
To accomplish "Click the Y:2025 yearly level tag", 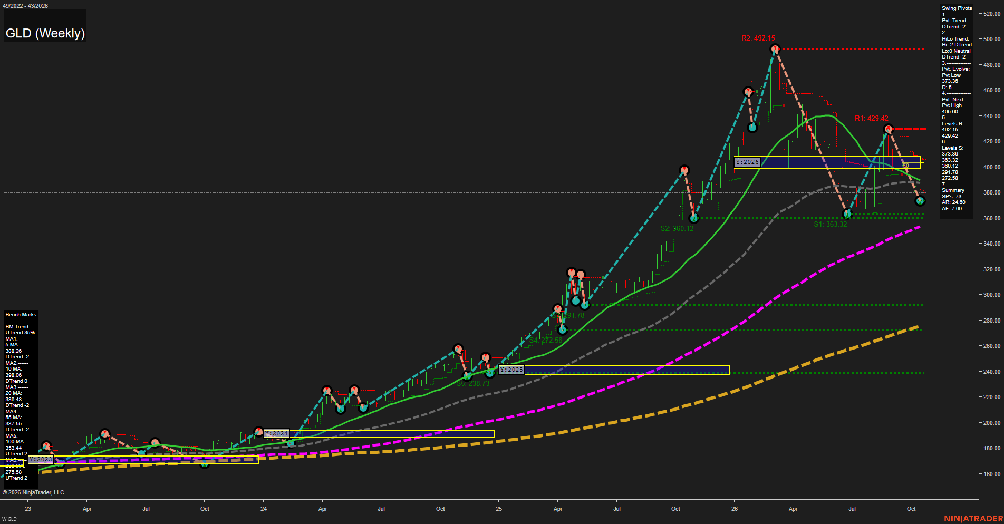I will pos(511,370).
